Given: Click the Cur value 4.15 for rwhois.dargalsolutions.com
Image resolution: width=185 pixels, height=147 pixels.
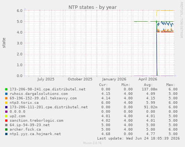Looking at the screenshot, I should 106,94.
